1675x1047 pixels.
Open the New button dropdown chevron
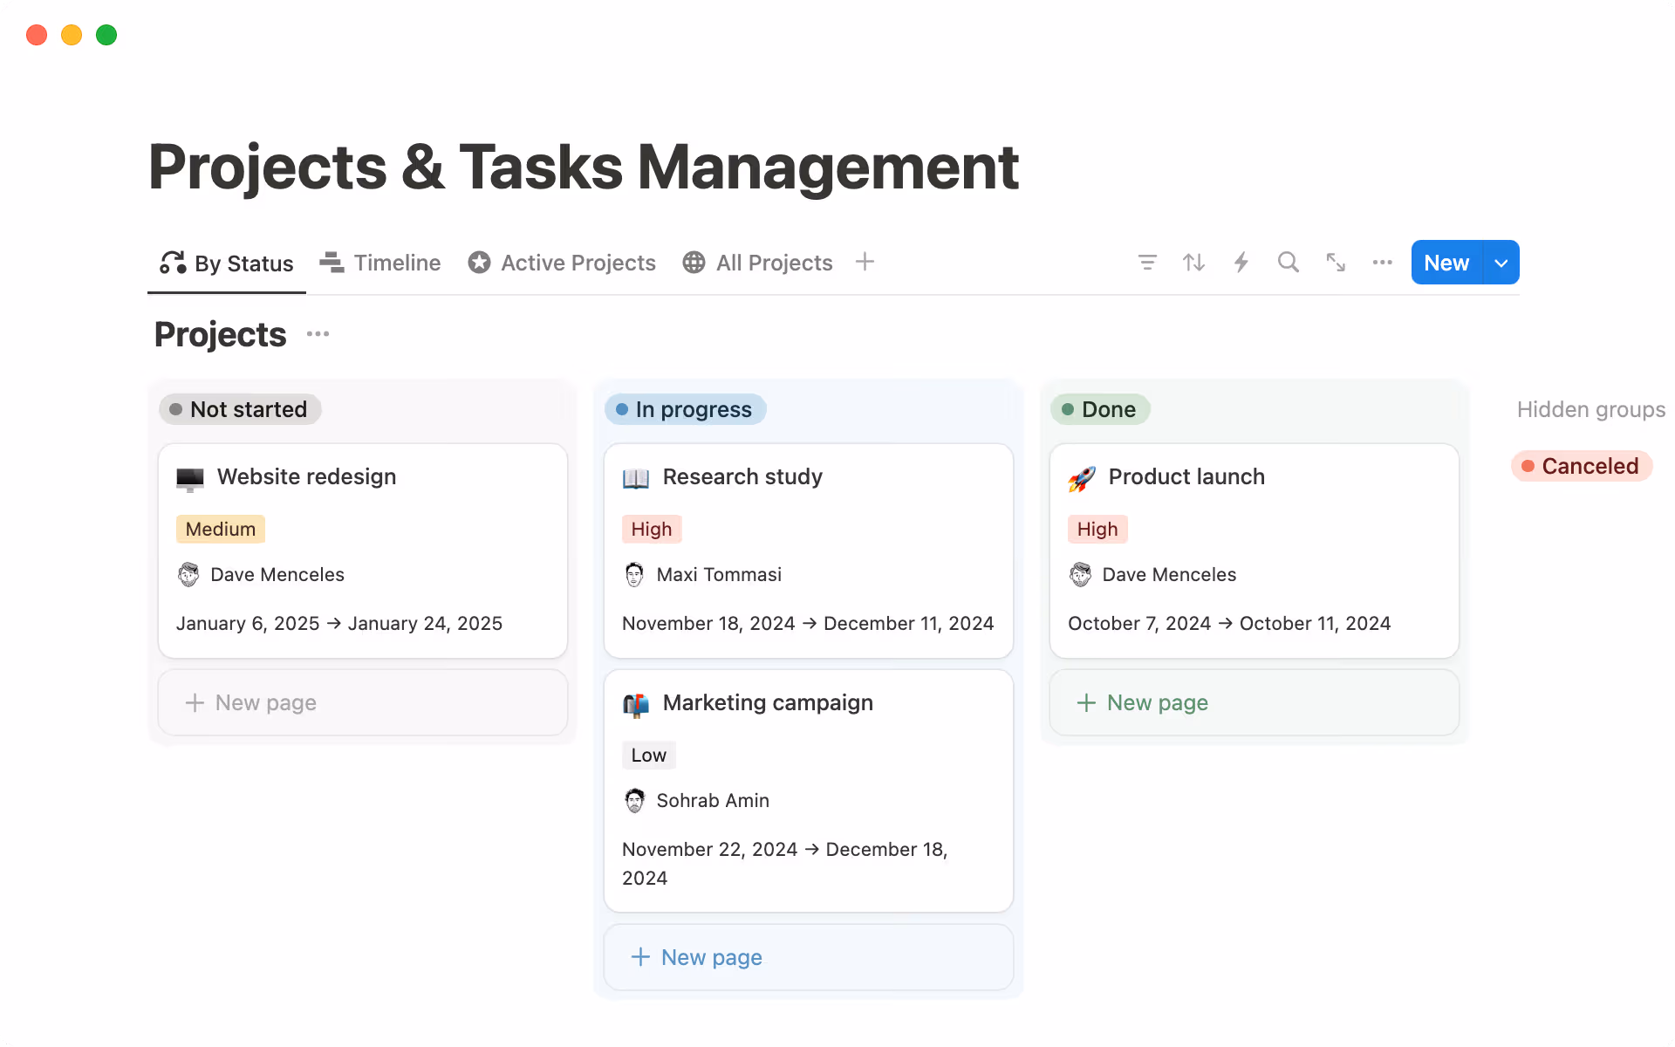tap(1501, 262)
